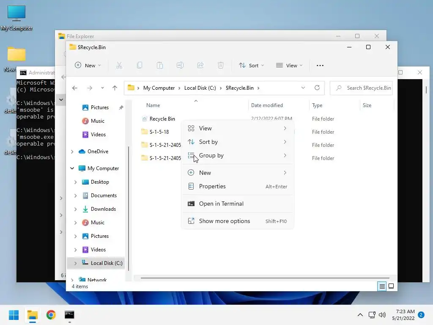The width and height of the screenshot is (433, 325).
Task: Open the network tray icon
Action: coord(372,315)
